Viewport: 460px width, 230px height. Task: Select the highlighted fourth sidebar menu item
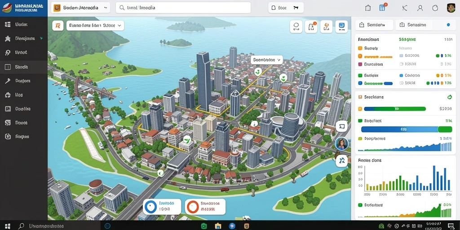point(24,67)
